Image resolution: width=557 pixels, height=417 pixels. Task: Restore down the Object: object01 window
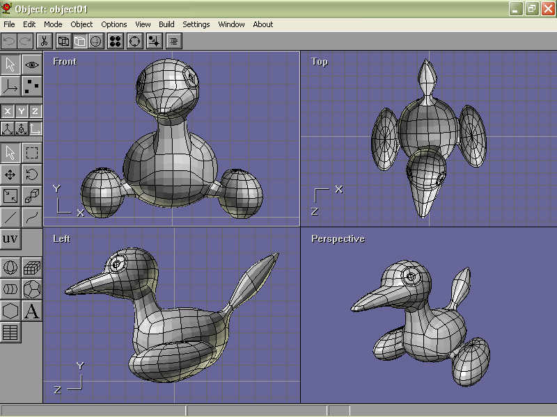click(532, 9)
